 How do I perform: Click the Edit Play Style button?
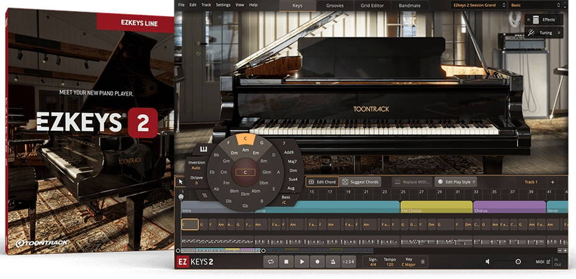(456, 182)
